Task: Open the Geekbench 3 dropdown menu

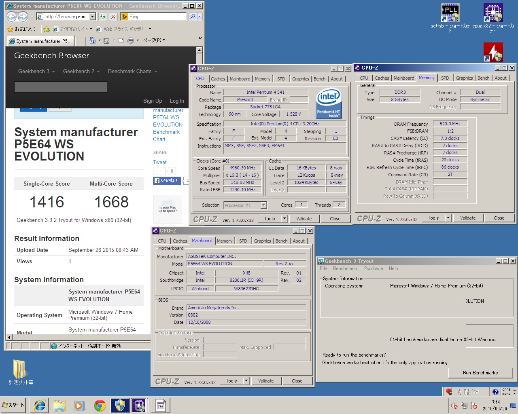Action: (x=36, y=72)
